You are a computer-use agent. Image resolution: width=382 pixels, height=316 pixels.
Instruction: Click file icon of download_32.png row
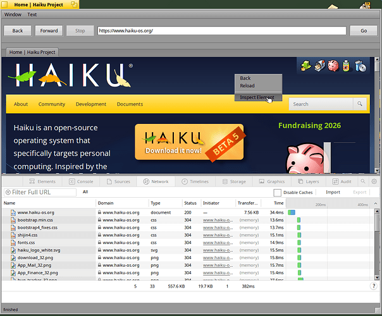(13, 258)
